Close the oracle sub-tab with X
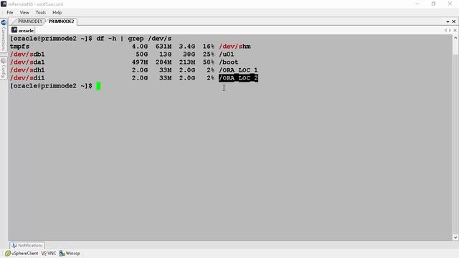 click(x=455, y=30)
